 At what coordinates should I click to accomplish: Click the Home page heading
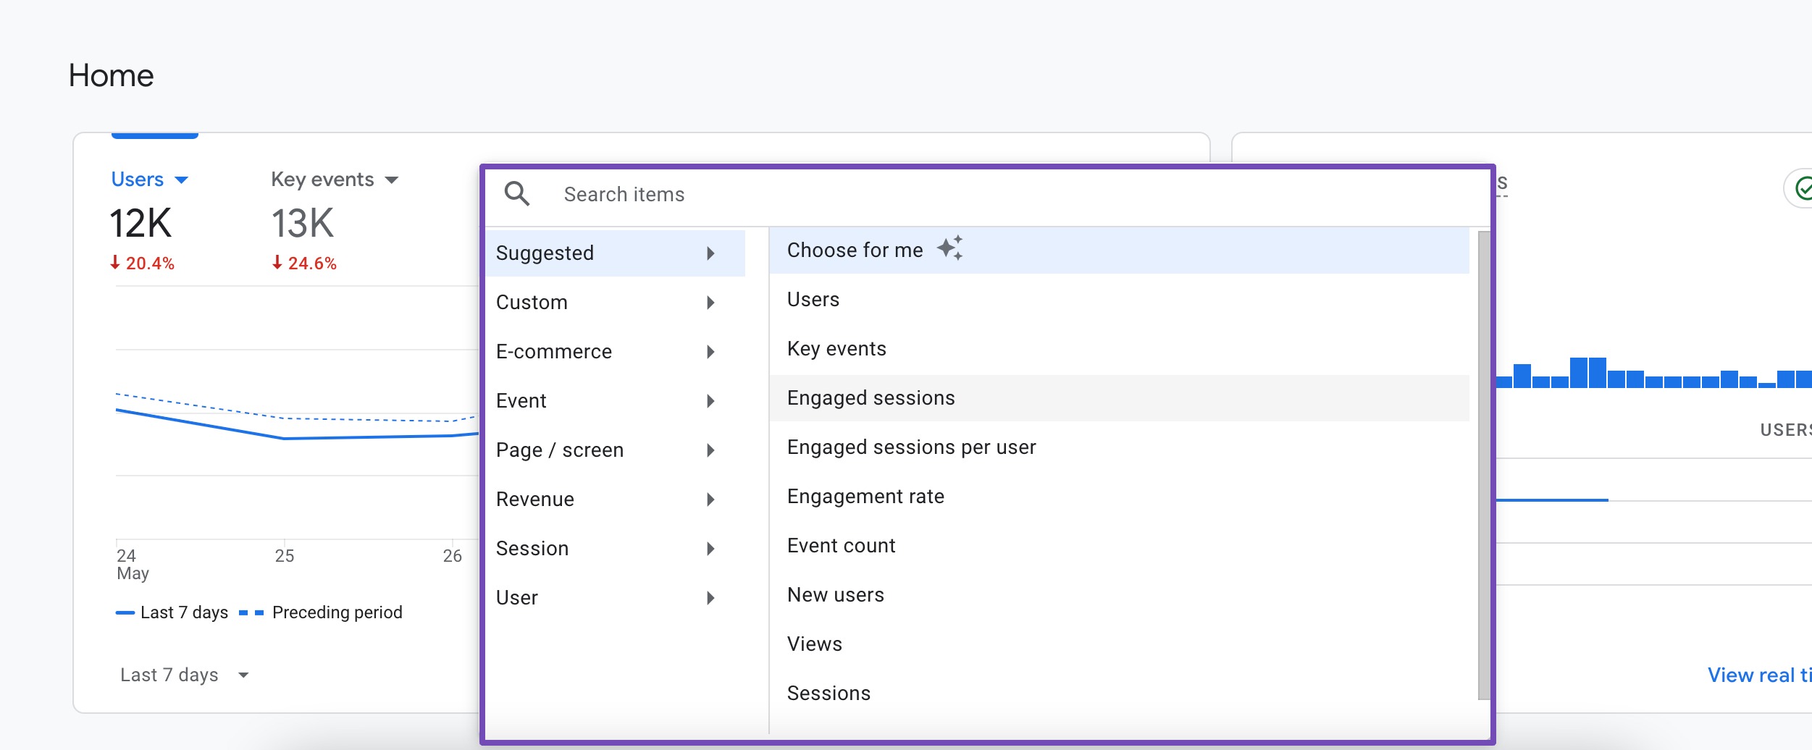(111, 75)
